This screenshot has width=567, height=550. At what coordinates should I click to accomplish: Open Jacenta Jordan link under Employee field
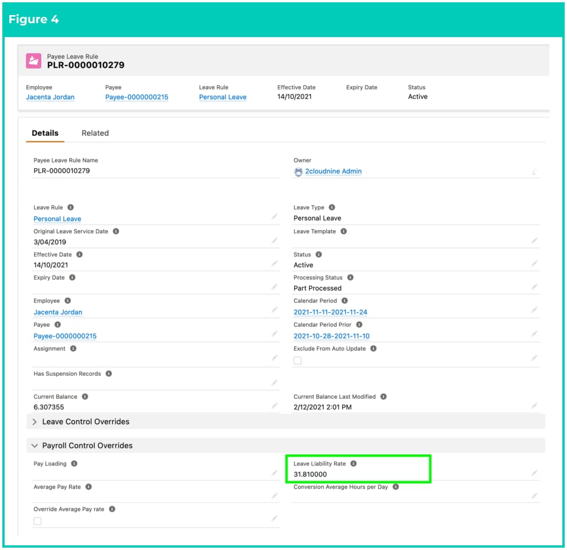(58, 312)
